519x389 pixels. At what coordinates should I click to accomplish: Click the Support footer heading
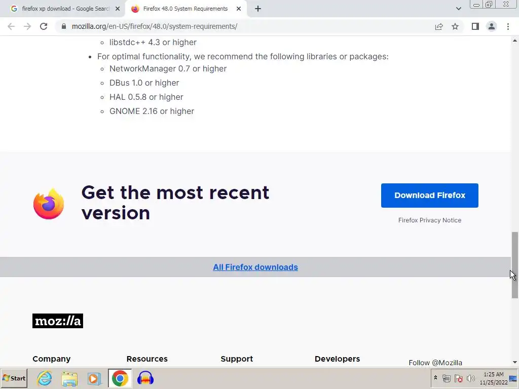[237, 359]
